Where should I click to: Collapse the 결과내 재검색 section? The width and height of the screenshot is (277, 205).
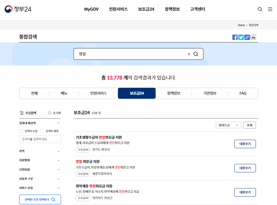tap(58, 123)
